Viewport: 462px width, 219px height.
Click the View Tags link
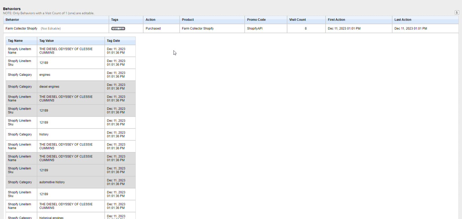click(118, 29)
